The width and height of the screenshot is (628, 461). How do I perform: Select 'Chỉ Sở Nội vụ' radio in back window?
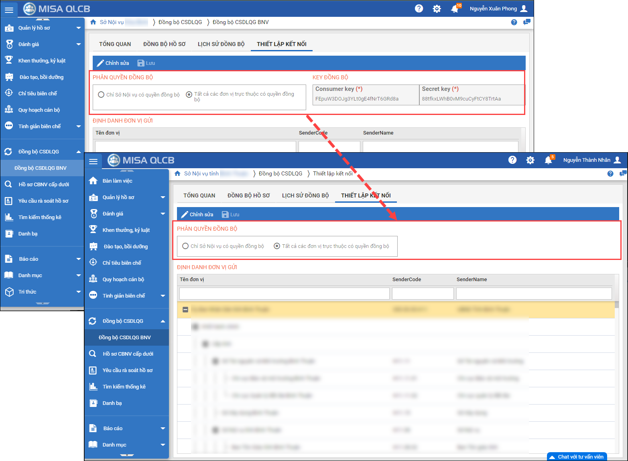pyautogui.click(x=101, y=95)
